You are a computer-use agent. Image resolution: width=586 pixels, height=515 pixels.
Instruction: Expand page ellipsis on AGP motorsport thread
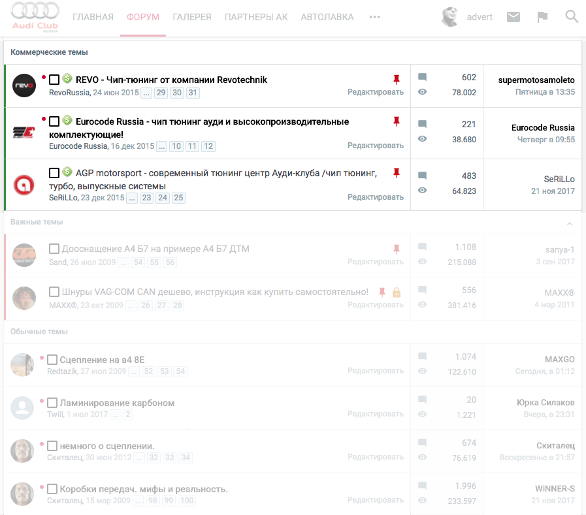132,198
